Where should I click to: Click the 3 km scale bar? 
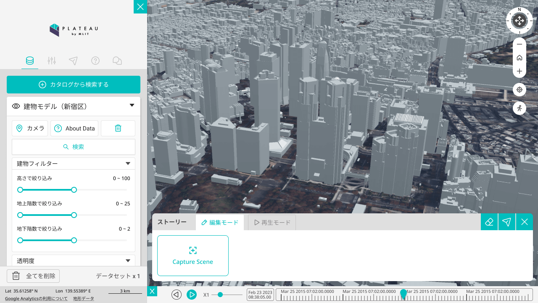125,291
